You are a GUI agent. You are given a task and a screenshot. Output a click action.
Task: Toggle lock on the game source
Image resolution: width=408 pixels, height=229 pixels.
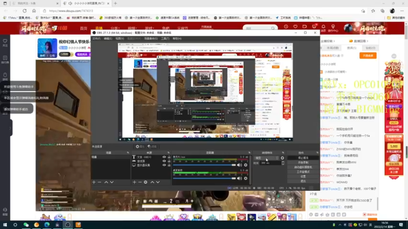pyautogui.click(x=169, y=161)
